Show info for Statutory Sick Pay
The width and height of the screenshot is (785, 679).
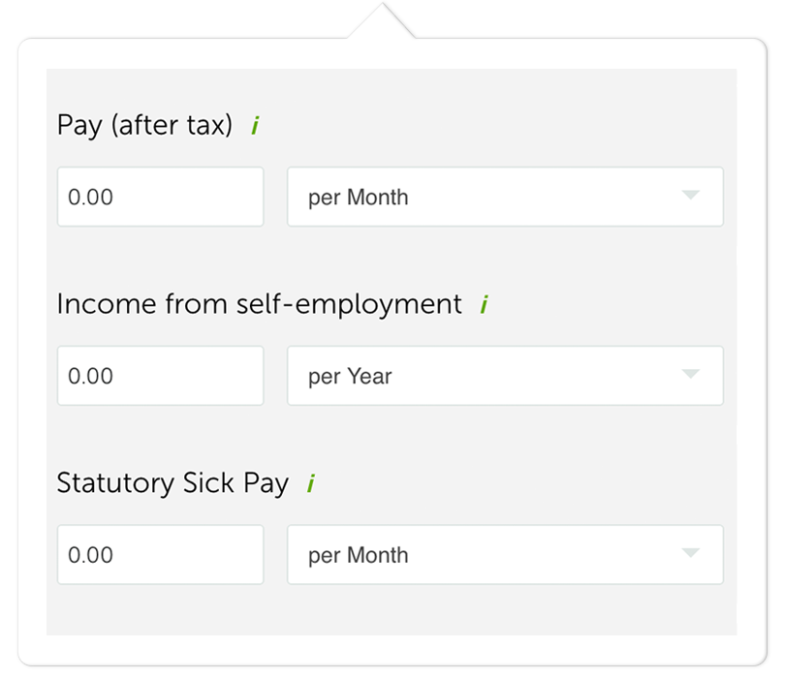pyautogui.click(x=310, y=484)
